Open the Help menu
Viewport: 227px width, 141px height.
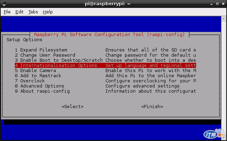(48, 12)
